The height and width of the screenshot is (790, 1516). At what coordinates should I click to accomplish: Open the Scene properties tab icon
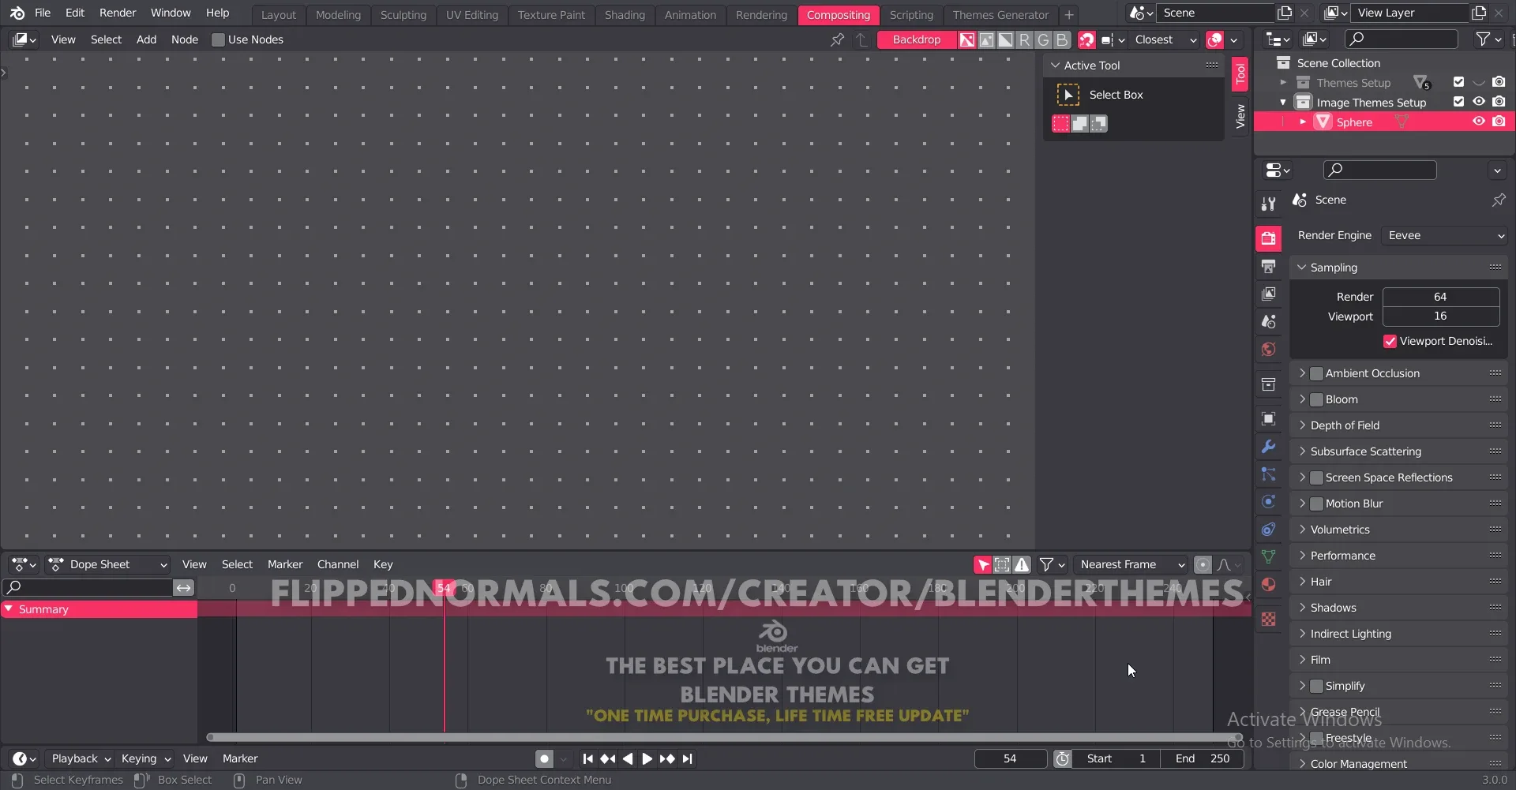pos(1268,322)
